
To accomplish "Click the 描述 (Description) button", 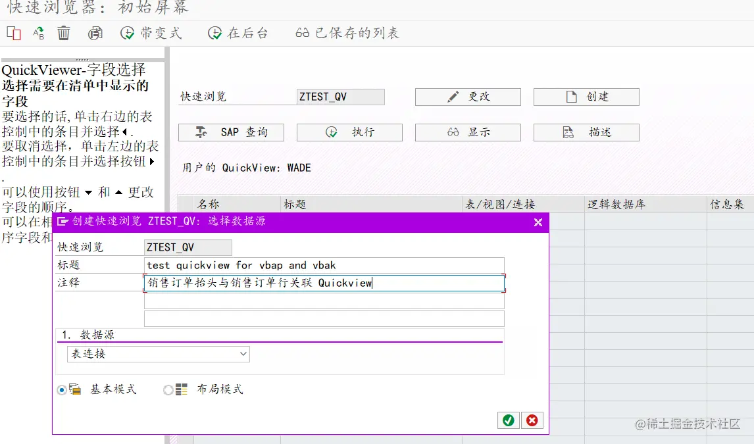I will tap(586, 132).
